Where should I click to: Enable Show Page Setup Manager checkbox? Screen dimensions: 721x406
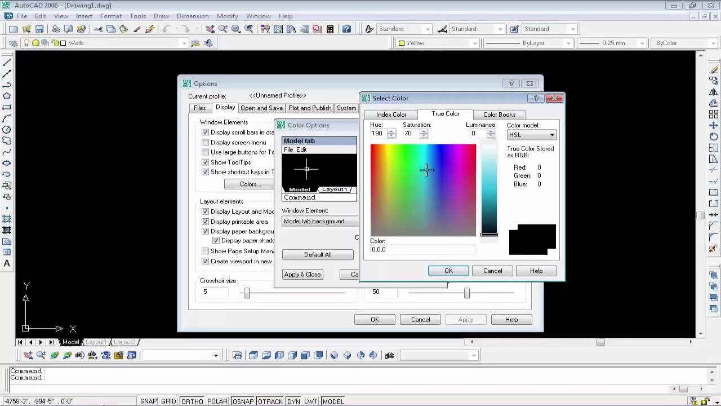[x=205, y=251]
